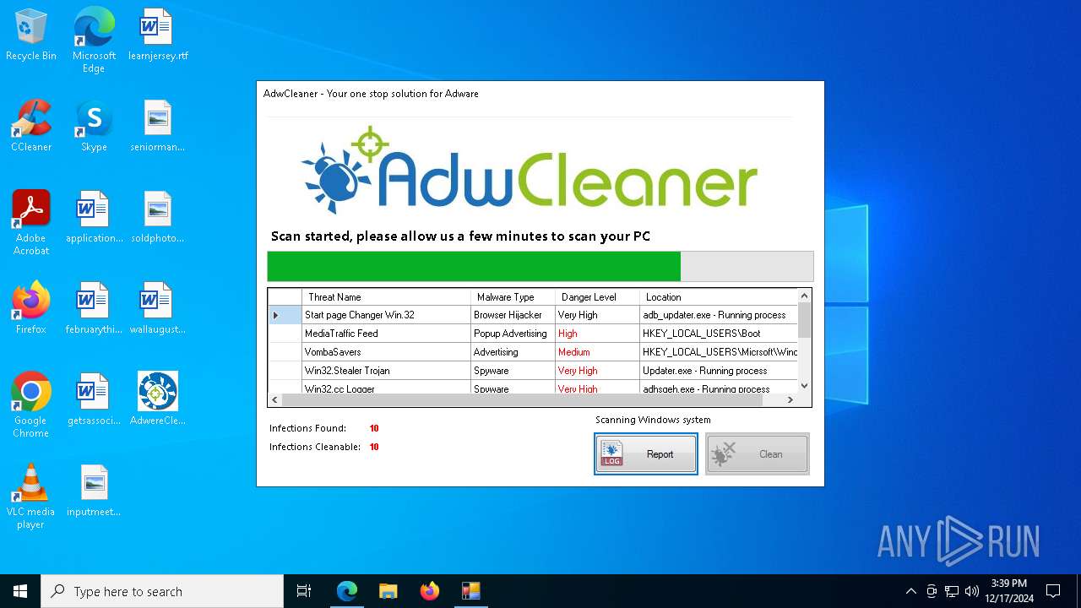Select the Win32.Stealer Trojan row
The height and width of the screenshot is (608, 1081).
(533, 371)
